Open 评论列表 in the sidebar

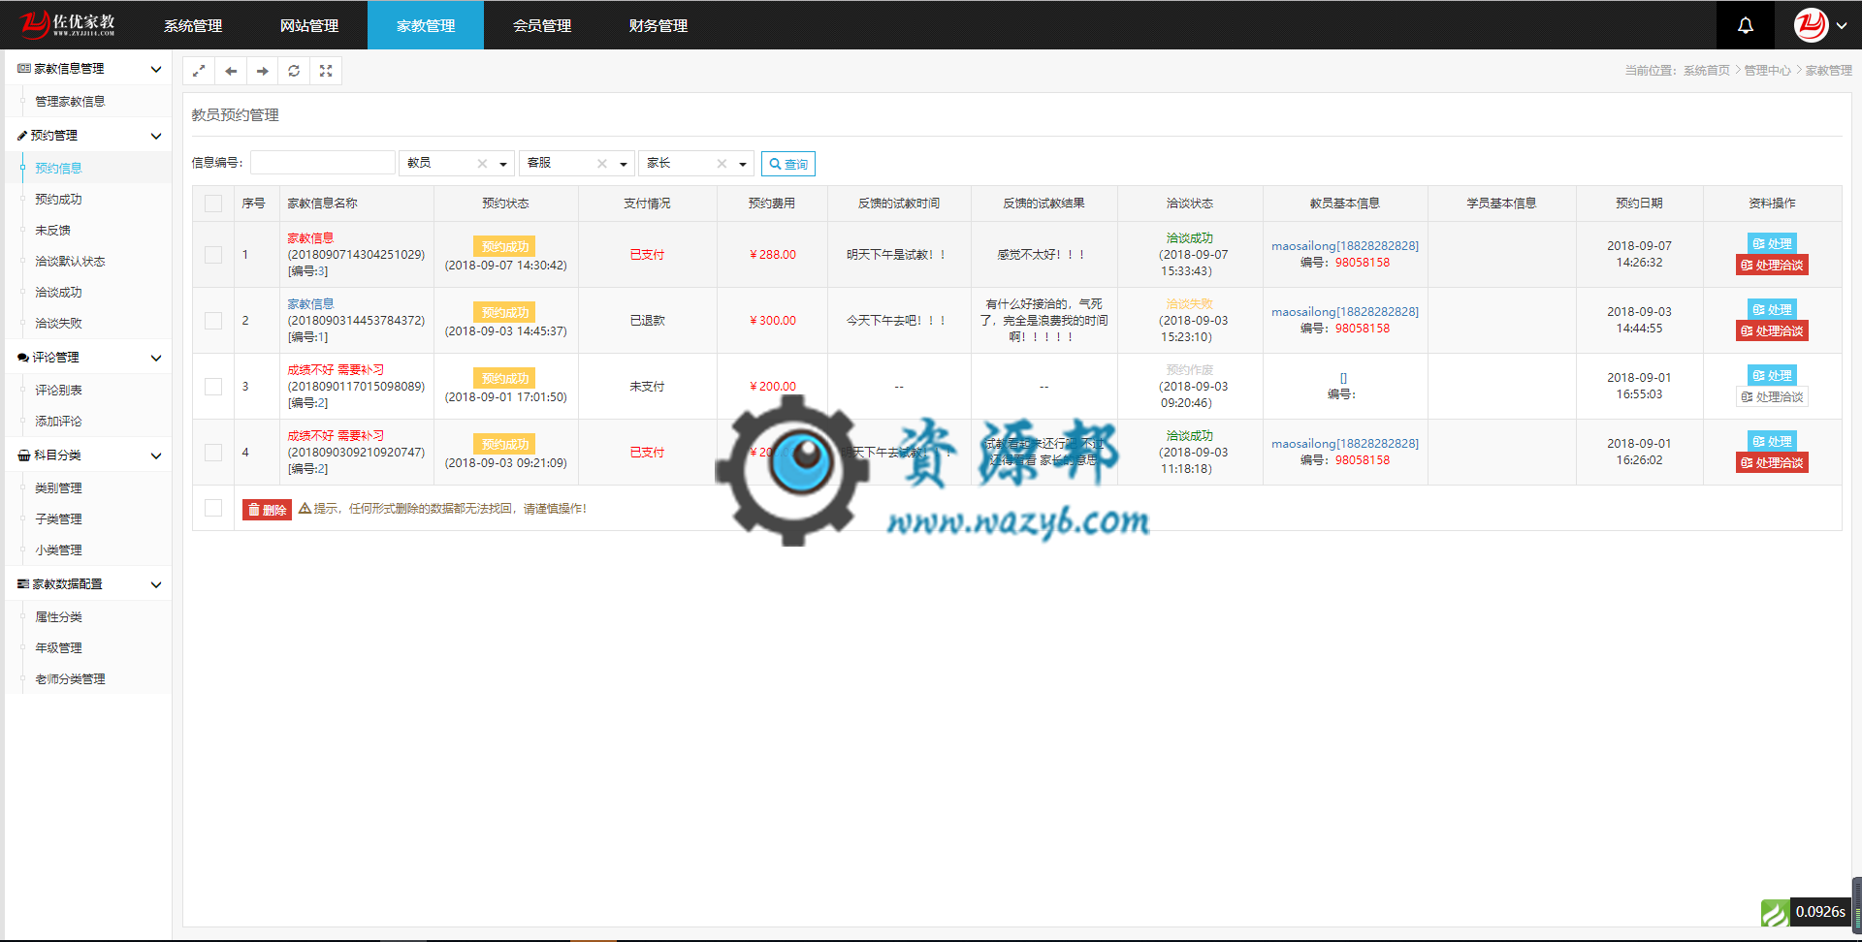tap(58, 391)
